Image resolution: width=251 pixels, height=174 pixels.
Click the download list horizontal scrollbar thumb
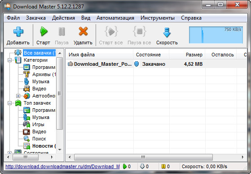143,157
